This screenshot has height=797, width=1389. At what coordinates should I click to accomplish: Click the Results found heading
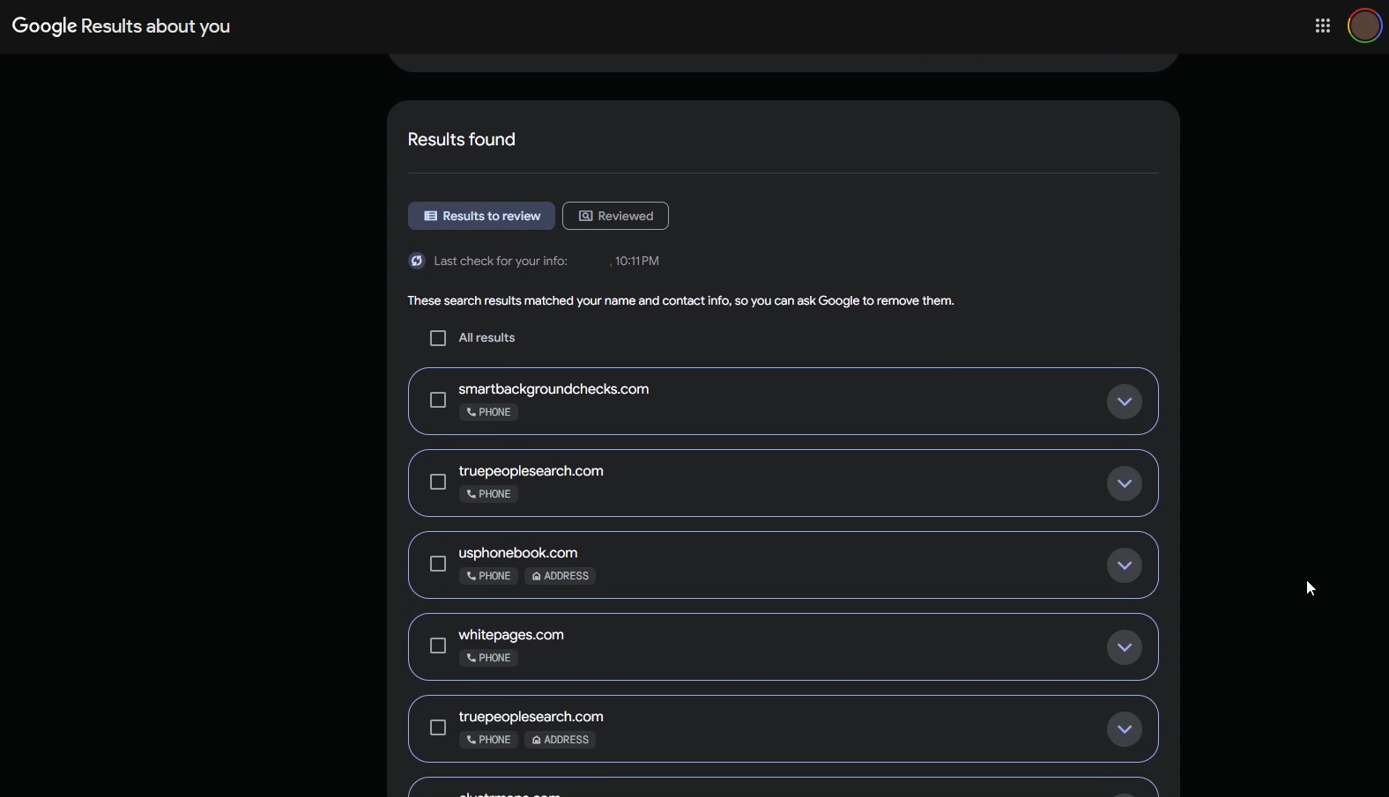coord(461,139)
